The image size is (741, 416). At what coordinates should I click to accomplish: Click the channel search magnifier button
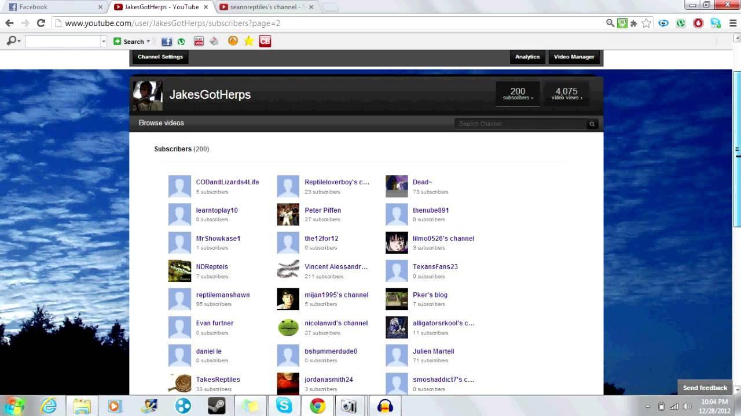pyautogui.click(x=592, y=124)
